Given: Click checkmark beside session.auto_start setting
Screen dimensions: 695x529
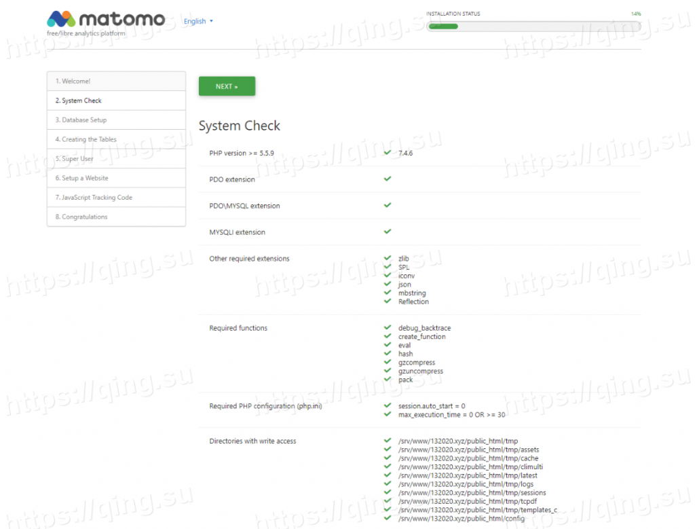Looking at the screenshot, I should click(x=388, y=406).
